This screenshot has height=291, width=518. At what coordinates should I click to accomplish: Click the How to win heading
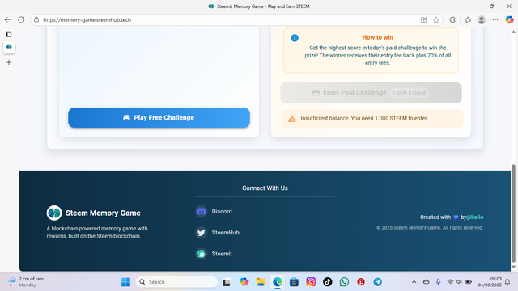tap(378, 37)
